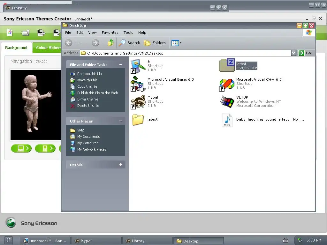
Task: Click green computer arrow button under preview
Action: point(21,148)
